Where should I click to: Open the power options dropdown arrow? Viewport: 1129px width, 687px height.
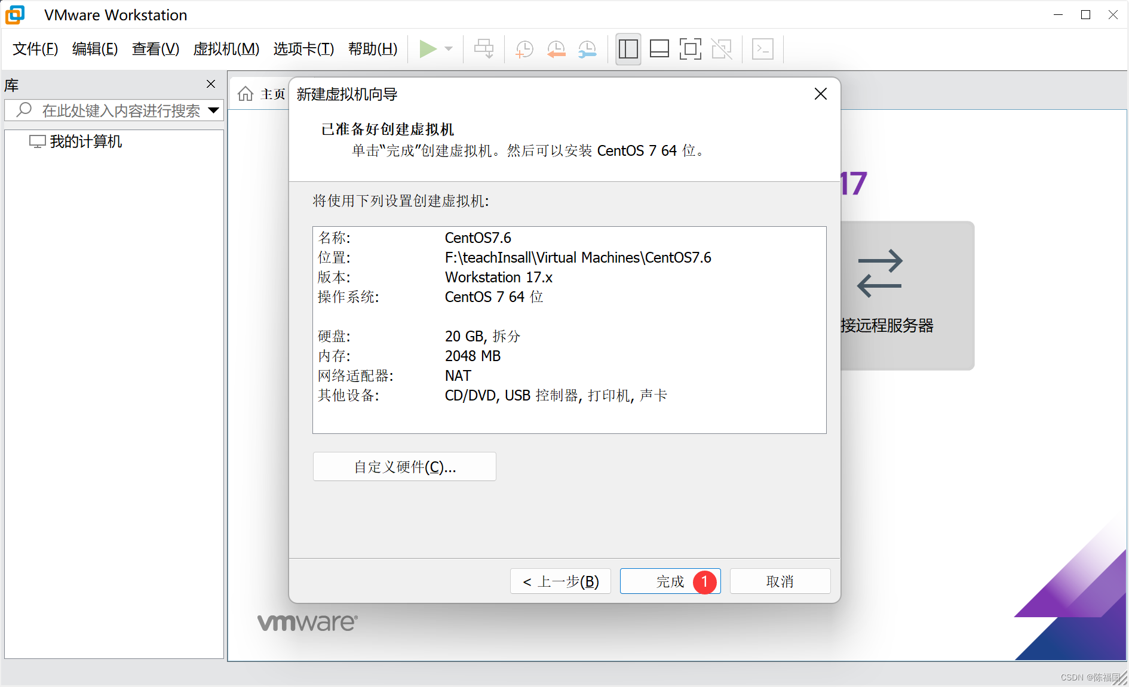[449, 49]
